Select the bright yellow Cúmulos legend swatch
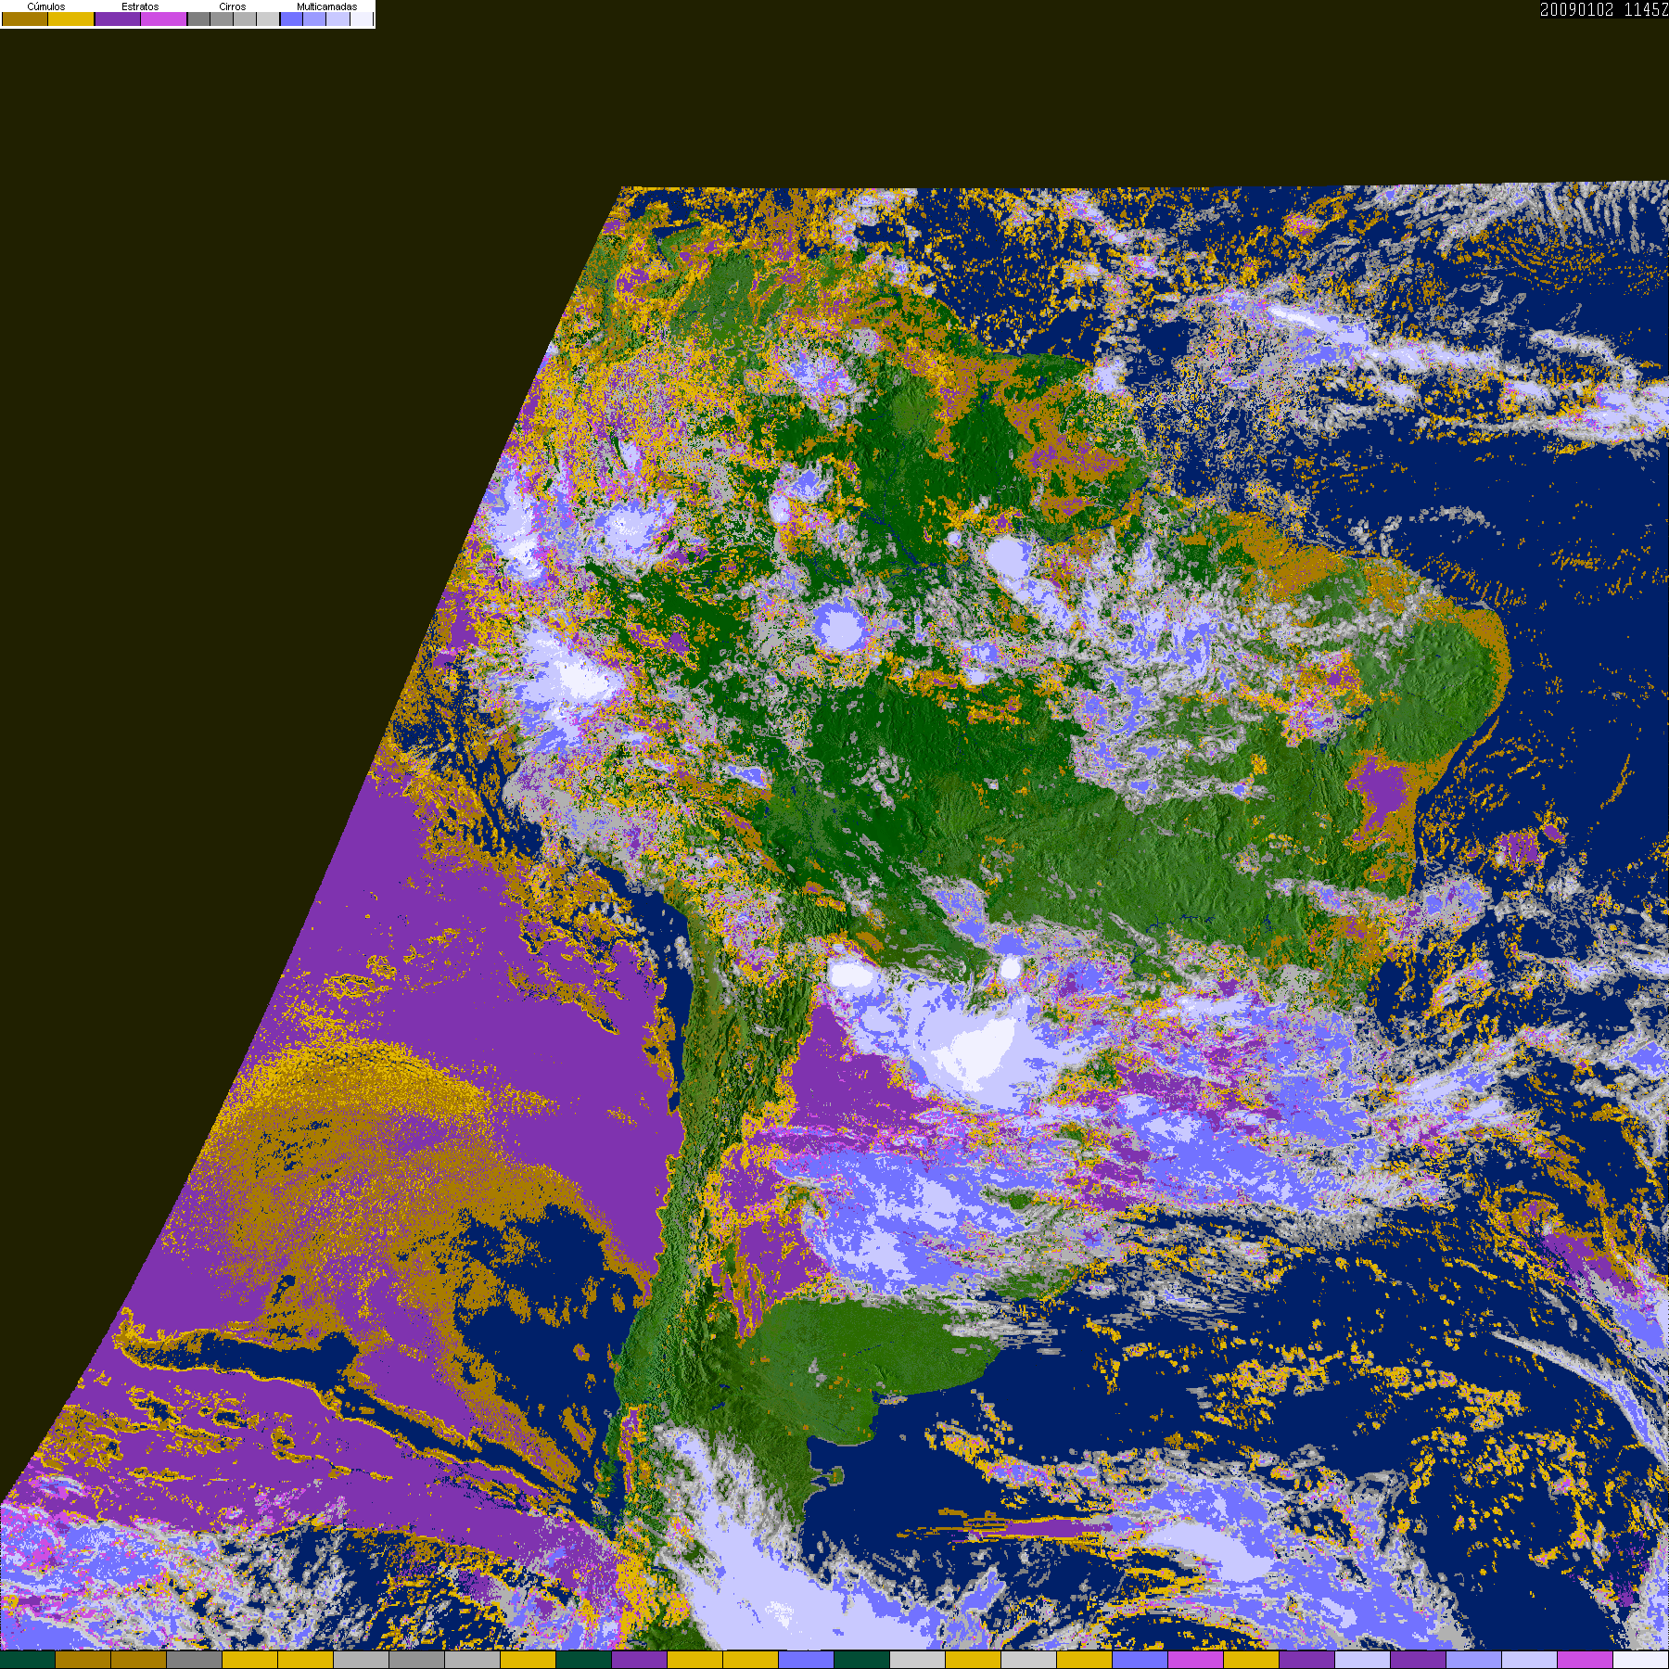1669x1669 pixels. pos(71,19)
